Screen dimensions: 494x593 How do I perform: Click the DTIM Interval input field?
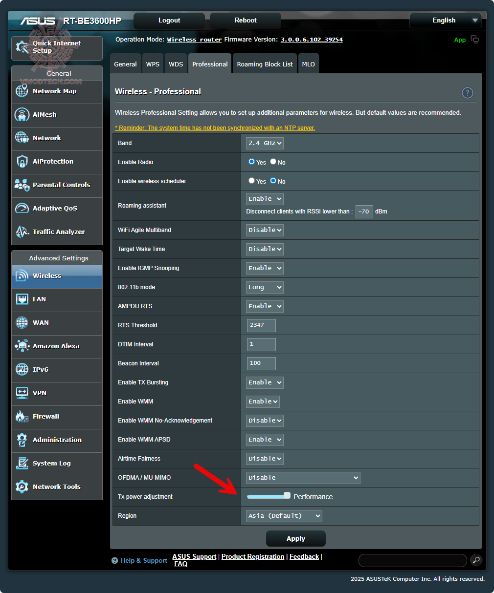pos(261,344)
